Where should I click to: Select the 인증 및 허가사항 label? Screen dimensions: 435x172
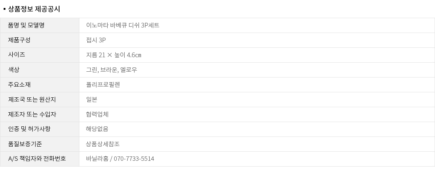click(29, 129)
